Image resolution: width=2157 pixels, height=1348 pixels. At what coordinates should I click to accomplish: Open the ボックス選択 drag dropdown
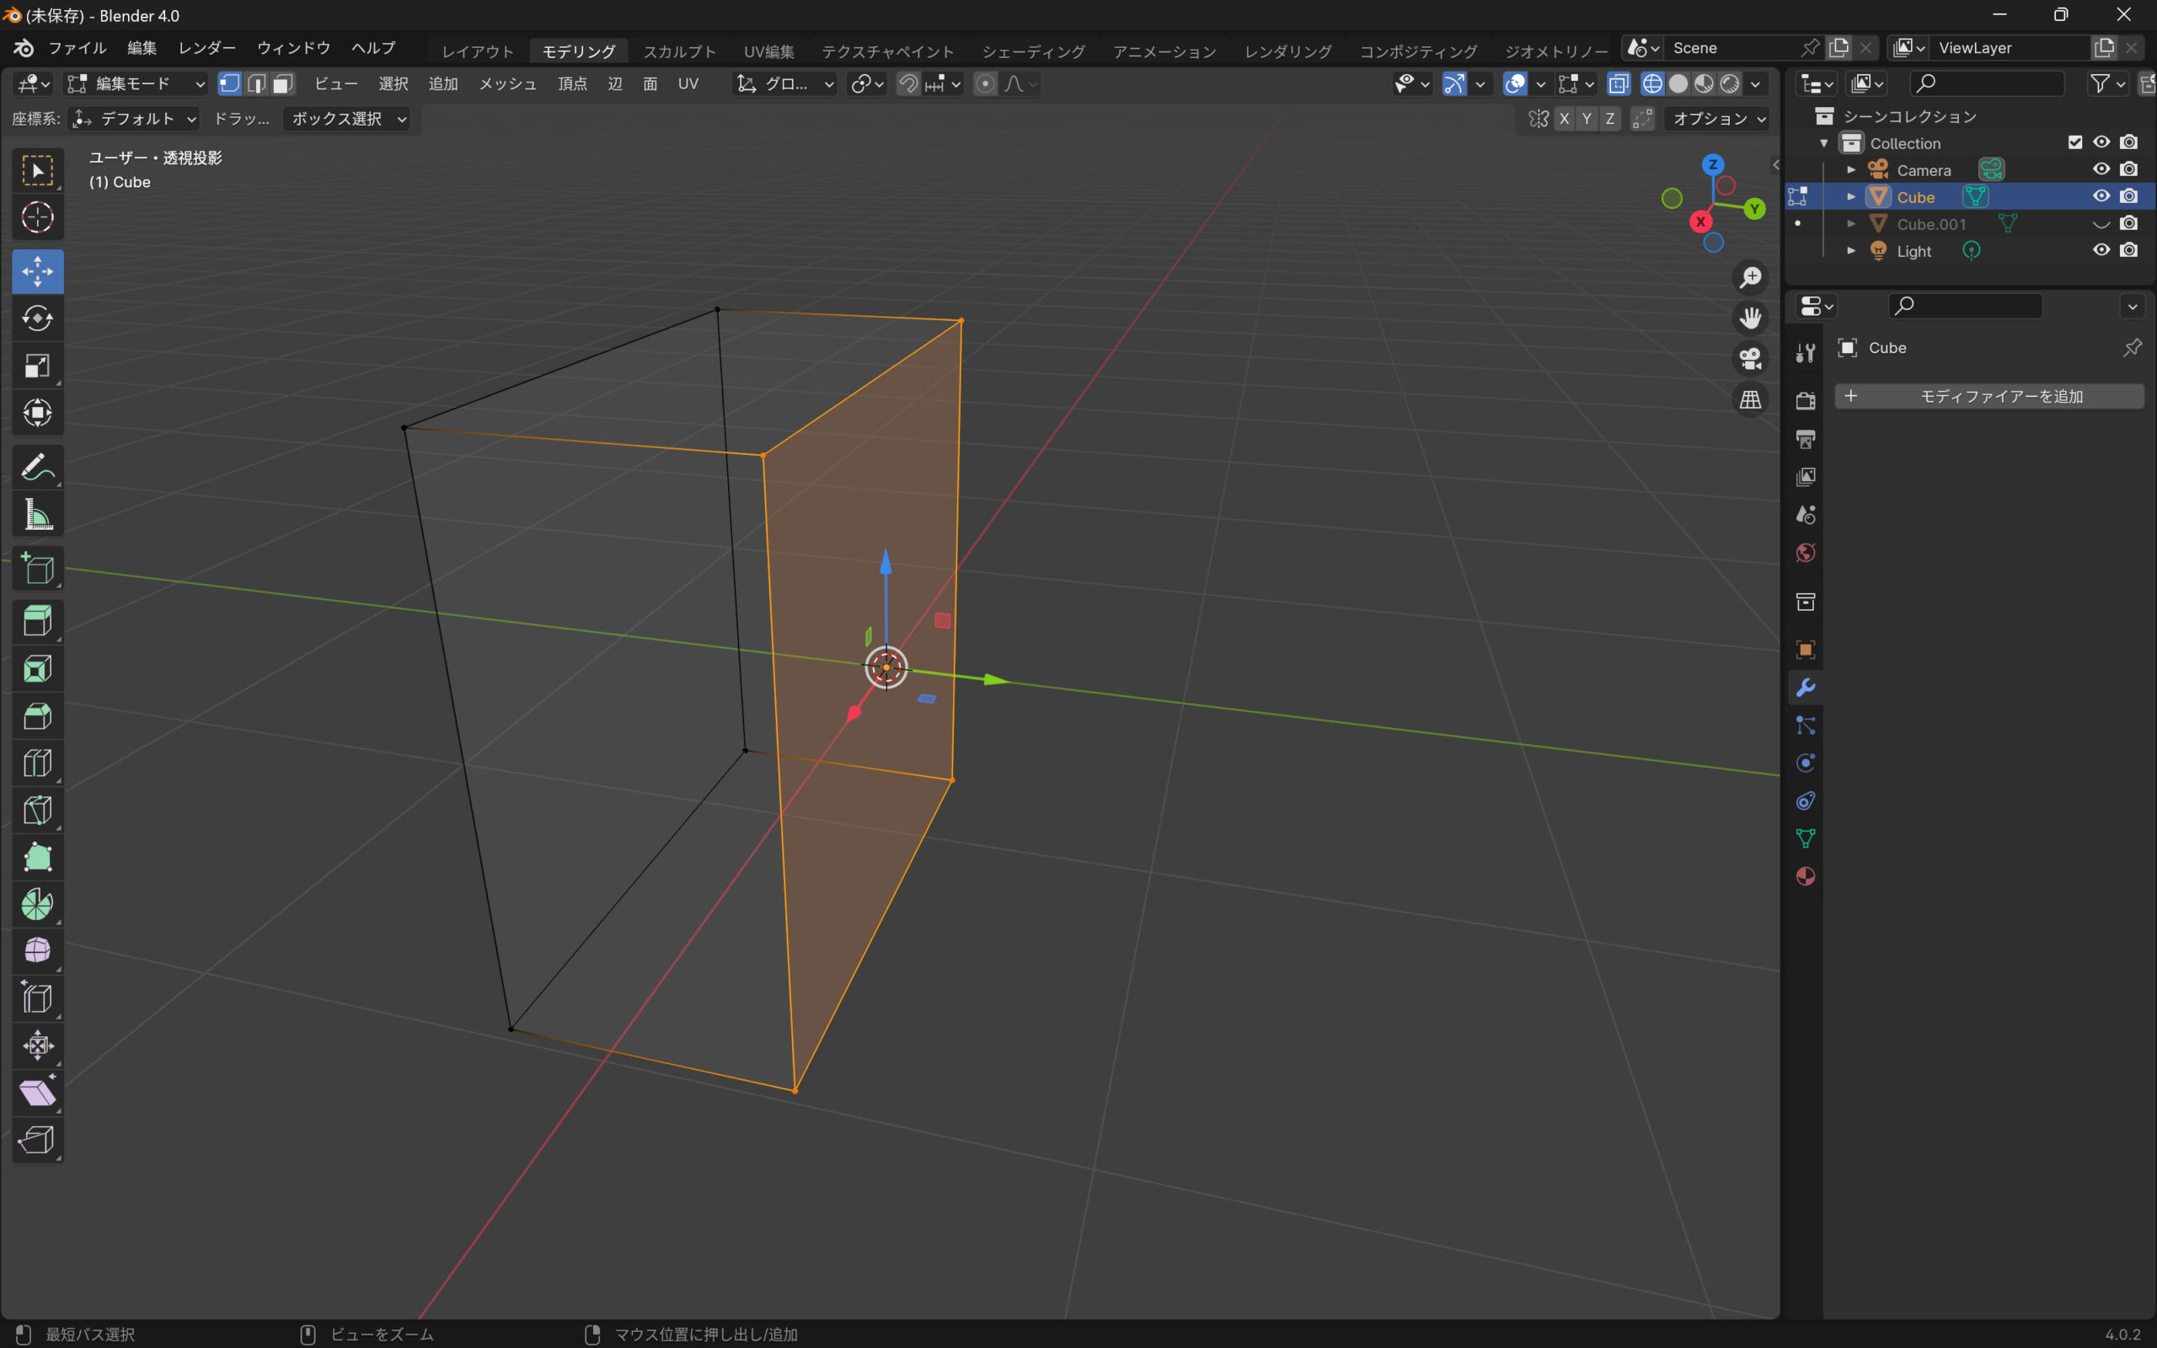click(x=348, y=119)
